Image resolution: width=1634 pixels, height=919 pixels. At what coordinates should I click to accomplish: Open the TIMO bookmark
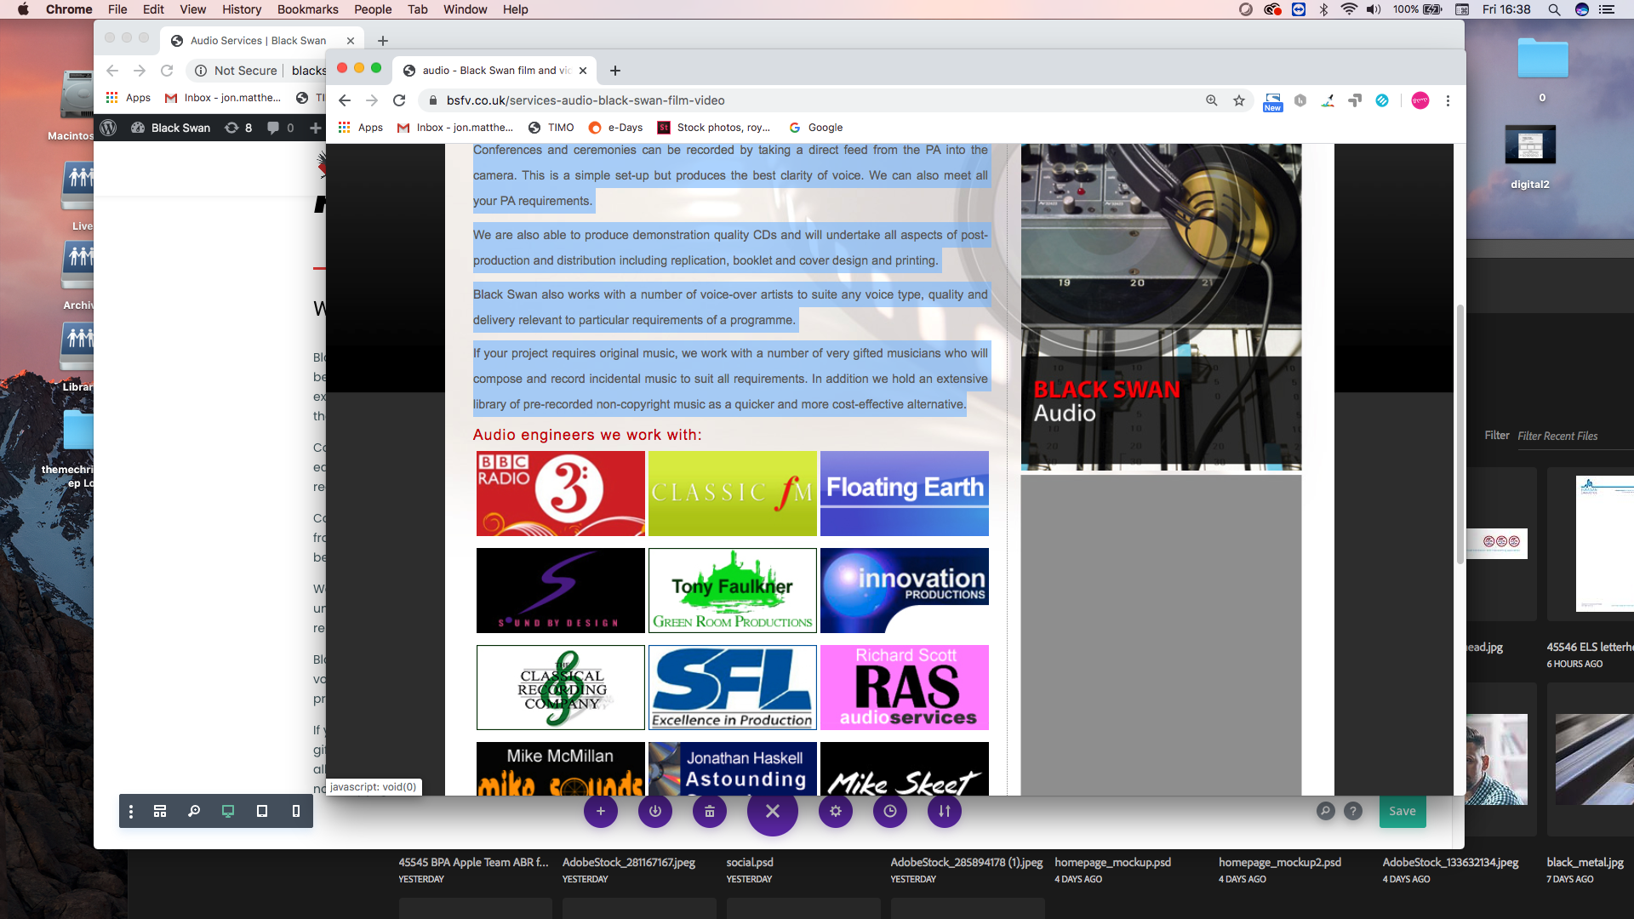[551, 128]
